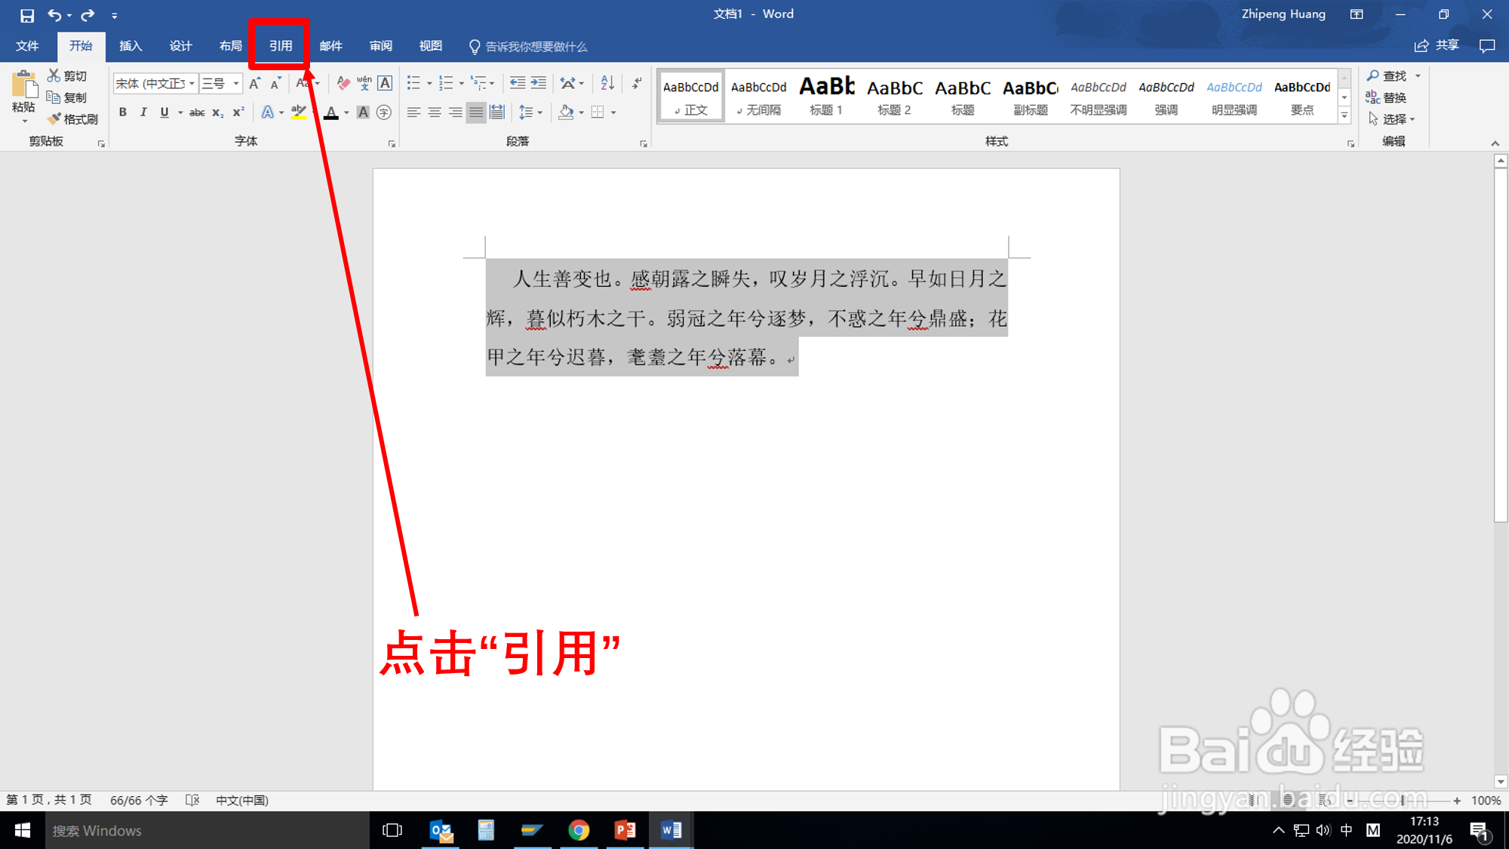
Task: Click the 共享 Share button
Action: 1437,46
